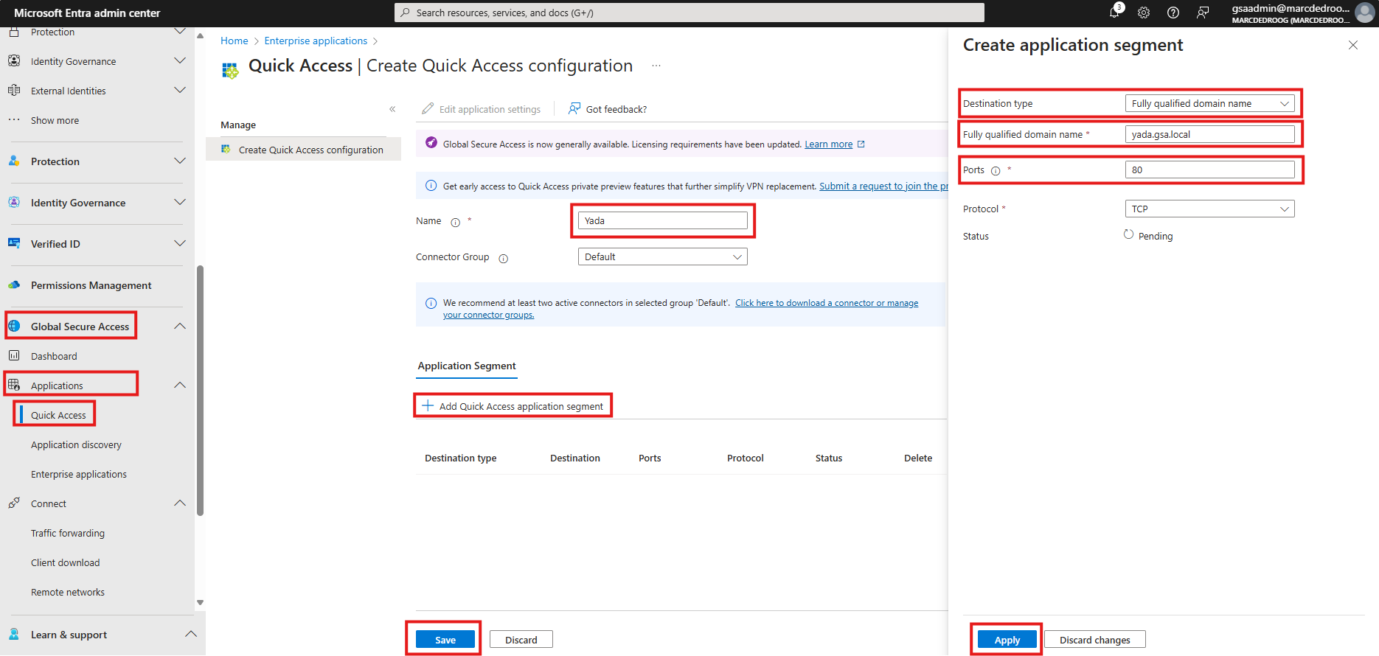Click the Connector Group info icon
Viewport: 1379px width, 656px height.
click(x=504, y=258)
